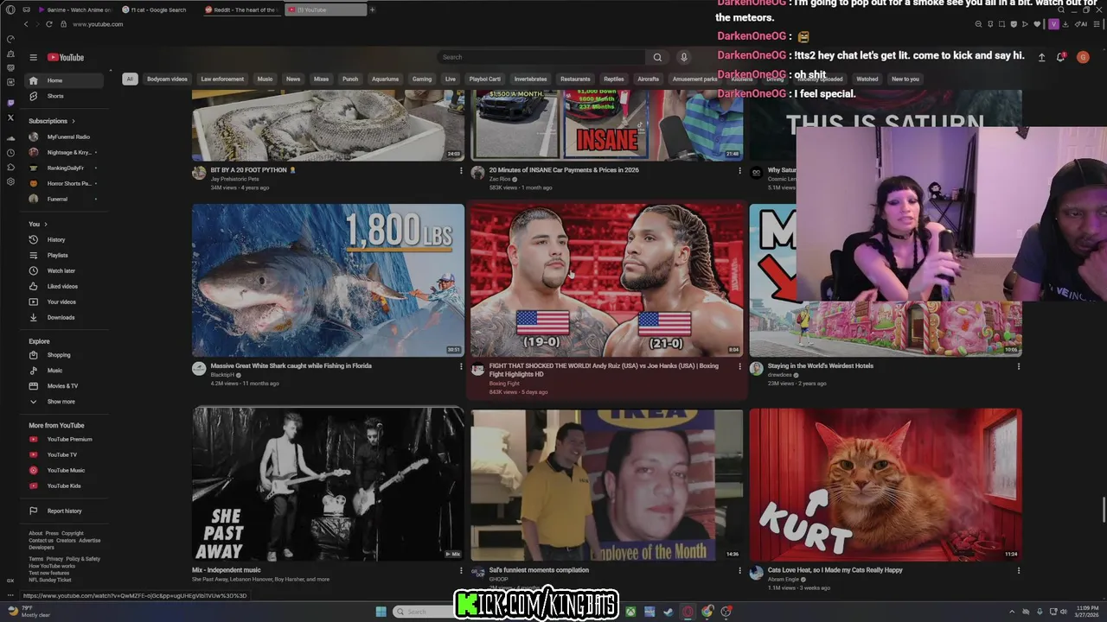
Task: Click the YouTube logo
Action: pyautogui.click(x=66, y=58)
